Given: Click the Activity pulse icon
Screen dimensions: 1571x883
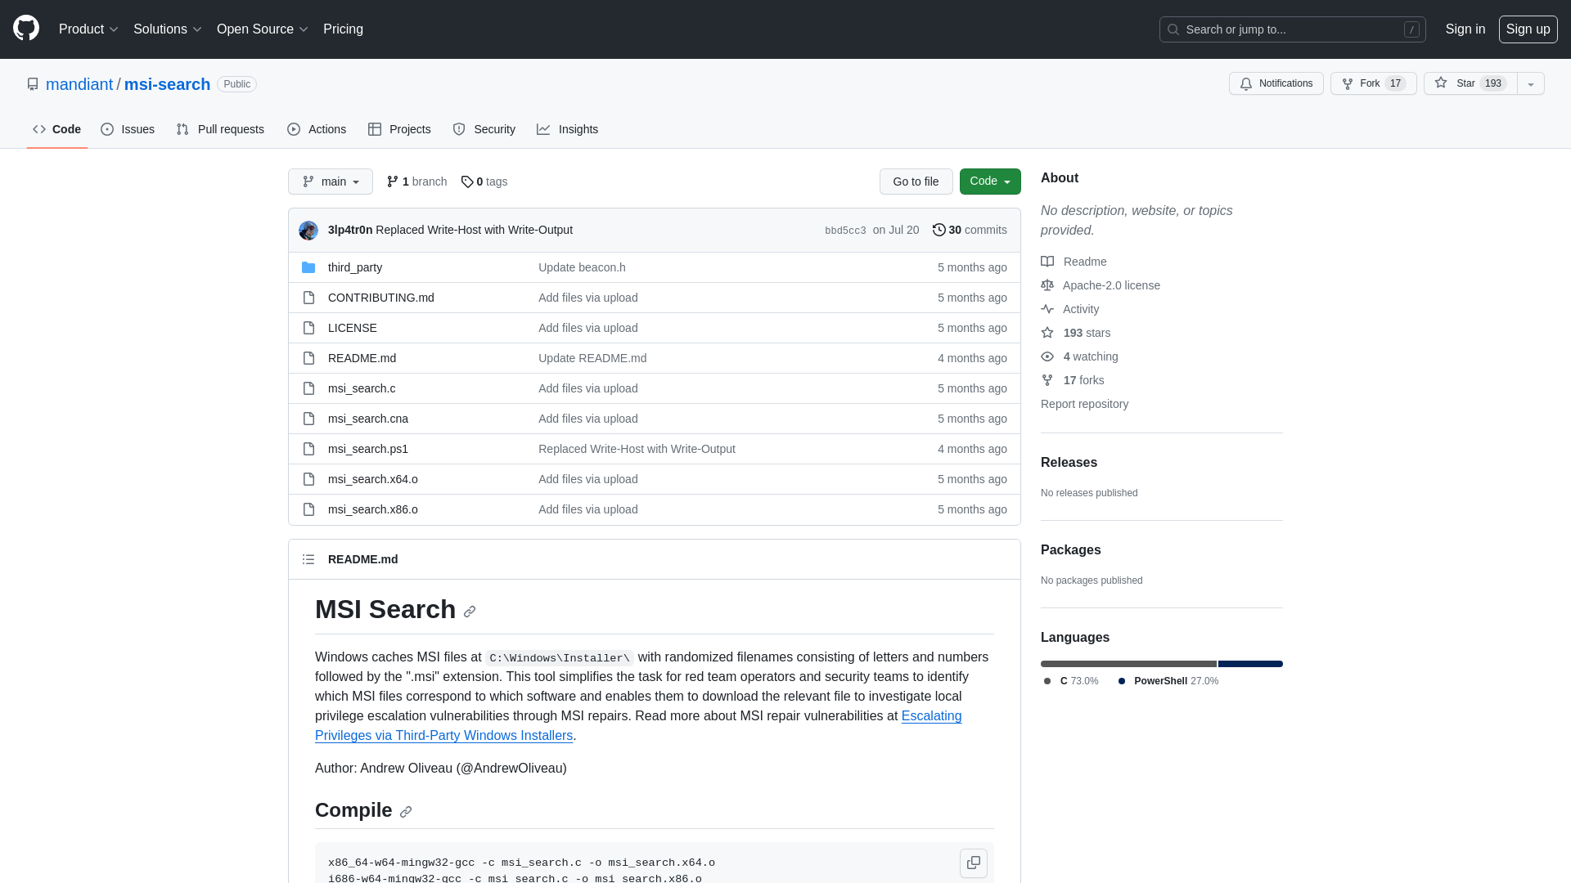Looking at the screenshot, I should [1047, 309].
